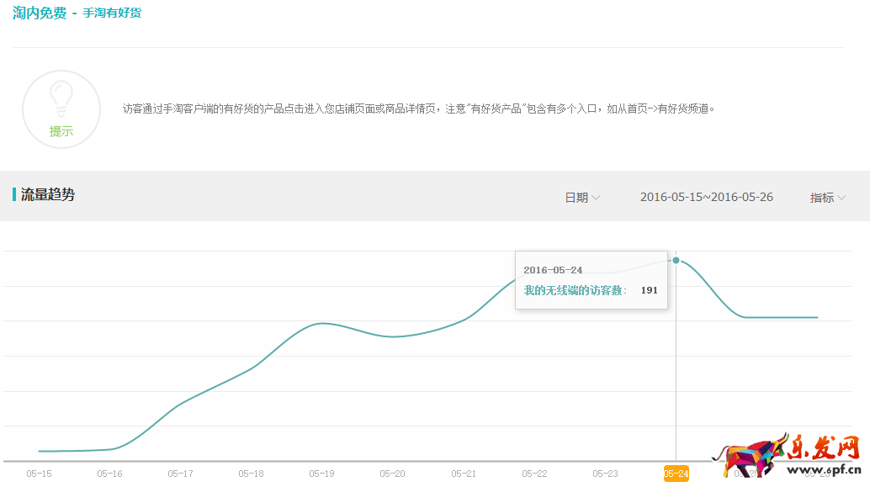Click the date range 2016-05-15~2016-05-26
This screenshot has width=870, height=487.
[x=708, y=198]
